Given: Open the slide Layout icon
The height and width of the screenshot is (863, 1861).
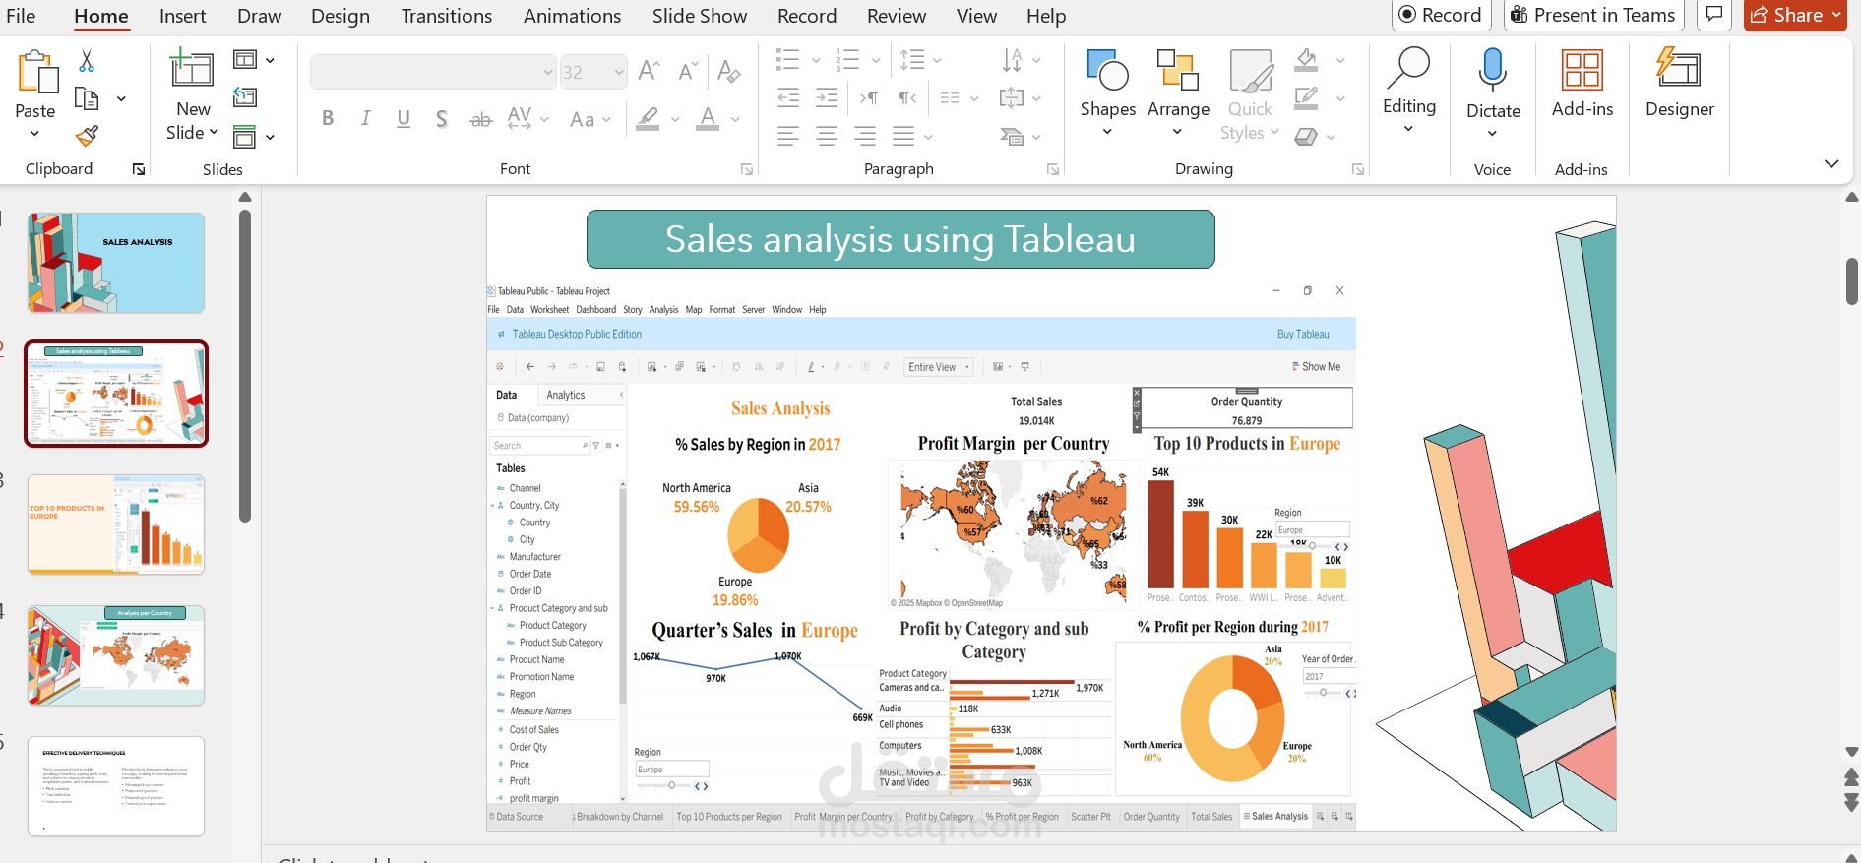Looking at the screenshot, I should point(244,60).
